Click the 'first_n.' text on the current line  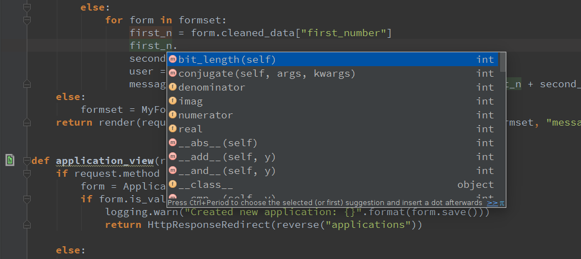(154, 46)
